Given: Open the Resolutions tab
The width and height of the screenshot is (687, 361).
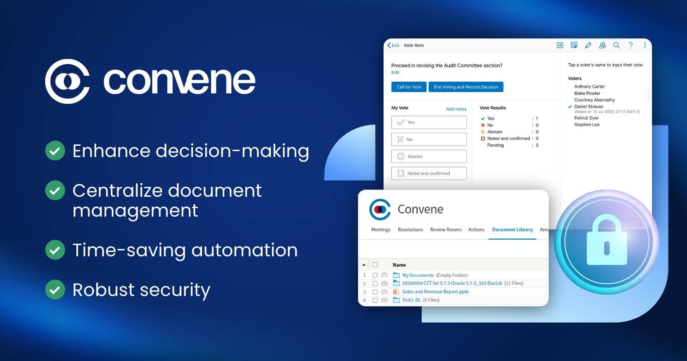Looking at the screenshot, I should pyautogui.click(x=410, y=230).
